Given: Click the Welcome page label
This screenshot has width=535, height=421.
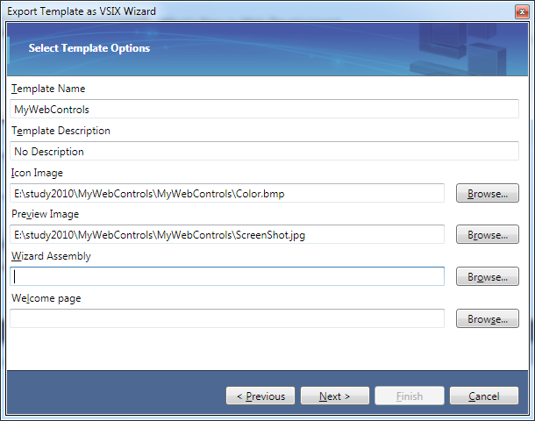Looking at the screenshot, I should 46,298.
